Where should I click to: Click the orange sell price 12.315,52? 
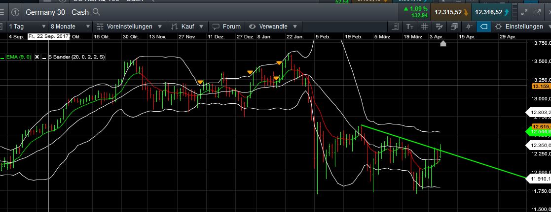coord(451,12)
